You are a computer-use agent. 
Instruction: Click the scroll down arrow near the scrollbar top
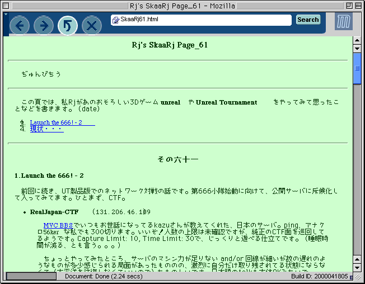coord(357,49)
